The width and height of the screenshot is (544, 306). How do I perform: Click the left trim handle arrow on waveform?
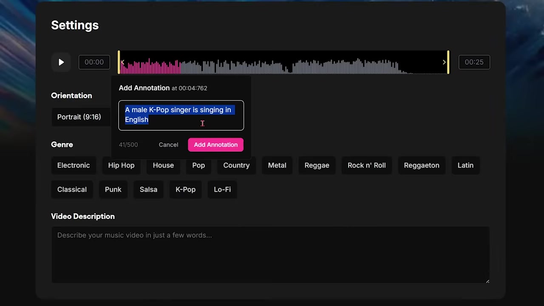coord(122,62)
